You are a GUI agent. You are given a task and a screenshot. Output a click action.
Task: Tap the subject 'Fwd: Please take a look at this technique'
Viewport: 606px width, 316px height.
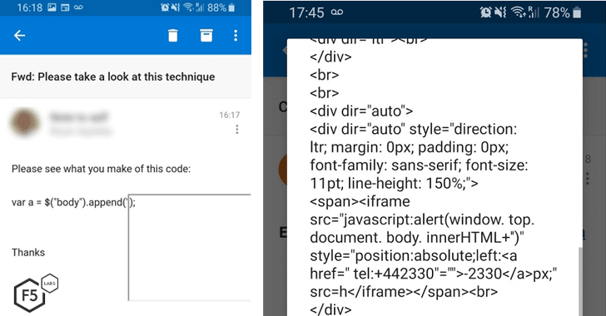(x=113, y=77)
